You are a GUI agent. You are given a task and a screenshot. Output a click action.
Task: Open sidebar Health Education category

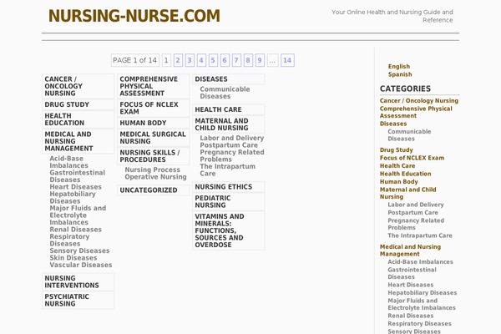click(x=406, y=174)
